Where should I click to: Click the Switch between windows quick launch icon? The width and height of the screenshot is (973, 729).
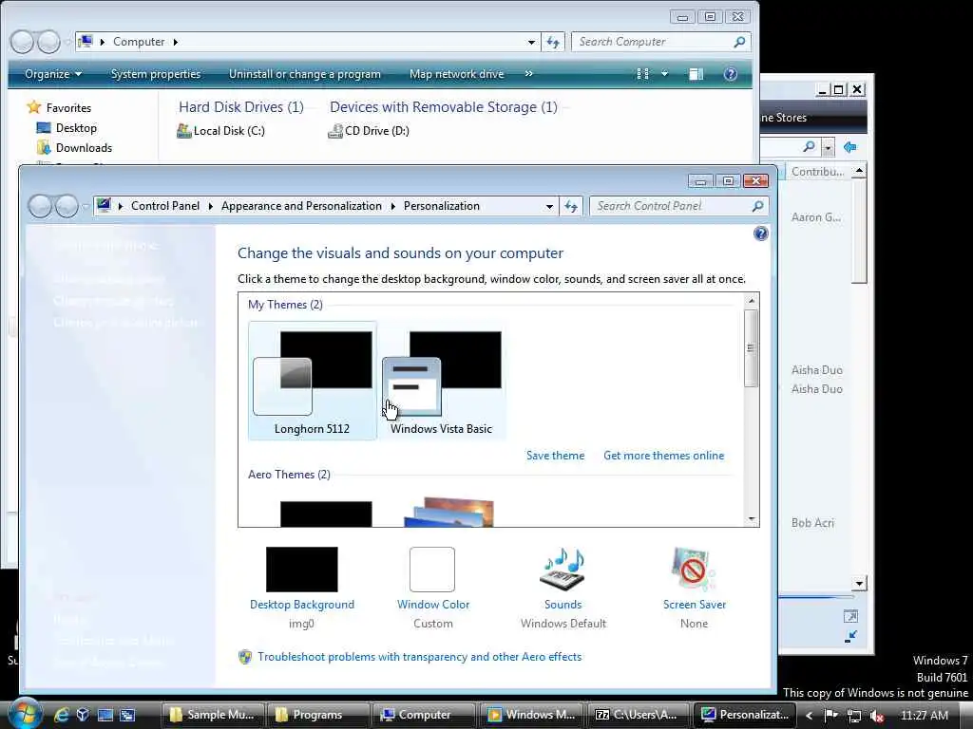tap(127, 715)
